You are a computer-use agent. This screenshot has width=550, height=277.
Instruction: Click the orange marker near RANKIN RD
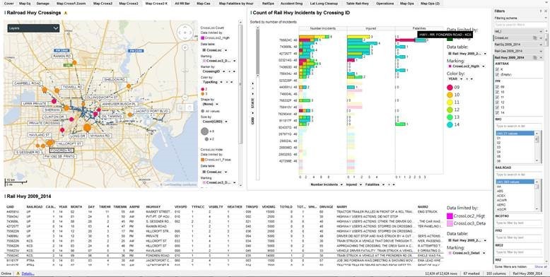click(74, 62)
